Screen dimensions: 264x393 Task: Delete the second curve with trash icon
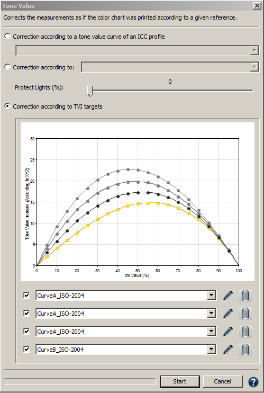point(245,314)
